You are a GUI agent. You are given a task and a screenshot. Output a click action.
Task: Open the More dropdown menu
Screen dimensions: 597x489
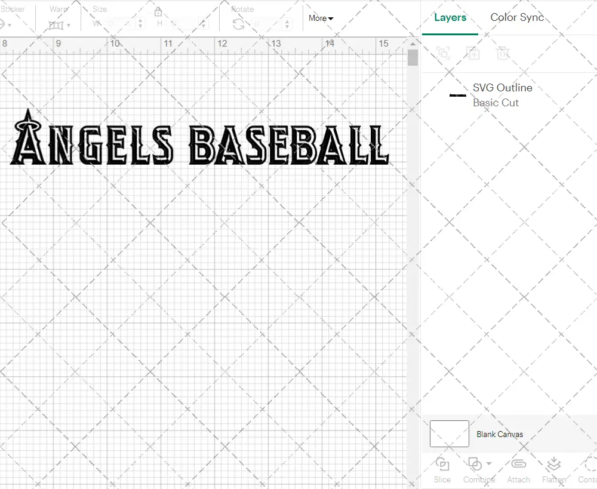321,19
